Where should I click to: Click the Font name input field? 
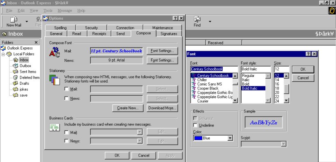(x=214, y=69)
